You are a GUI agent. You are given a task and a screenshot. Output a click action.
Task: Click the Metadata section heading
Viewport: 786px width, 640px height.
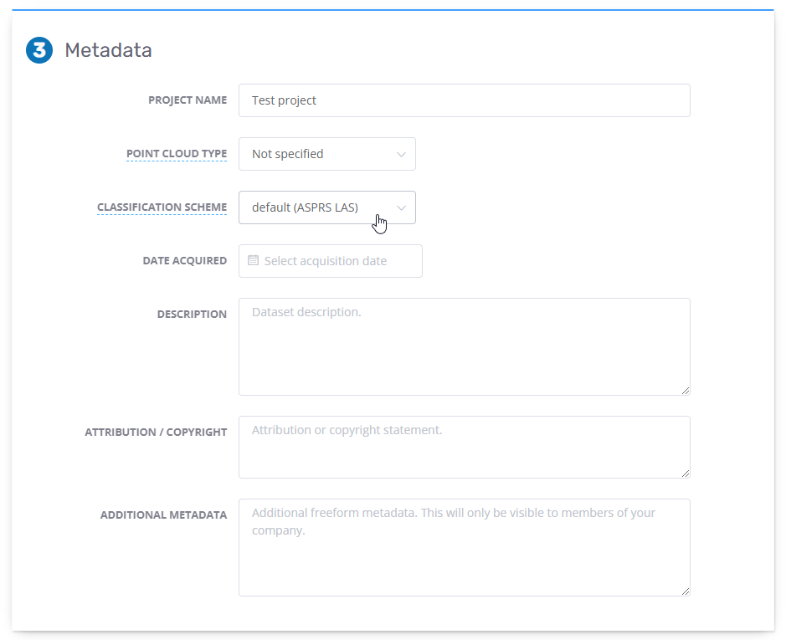(108, 50)
